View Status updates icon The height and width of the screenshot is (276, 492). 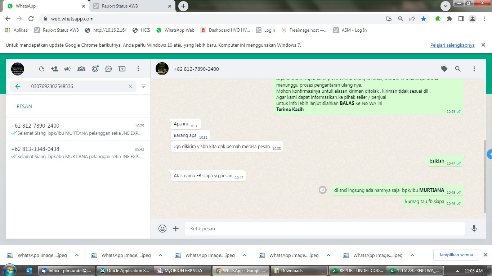click(95, 69)
